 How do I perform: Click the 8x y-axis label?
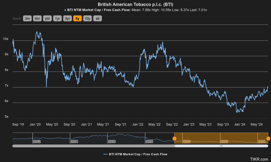pos(7,70)
